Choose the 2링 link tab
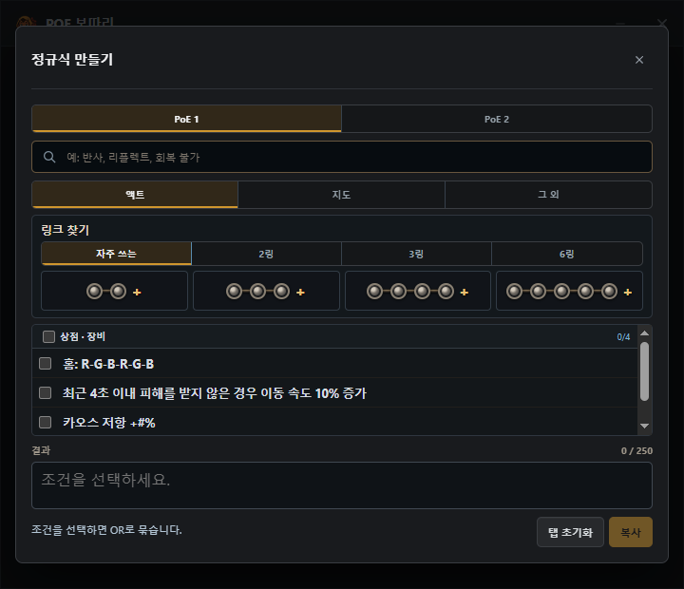Screen dimensions: 684x589 266,254
